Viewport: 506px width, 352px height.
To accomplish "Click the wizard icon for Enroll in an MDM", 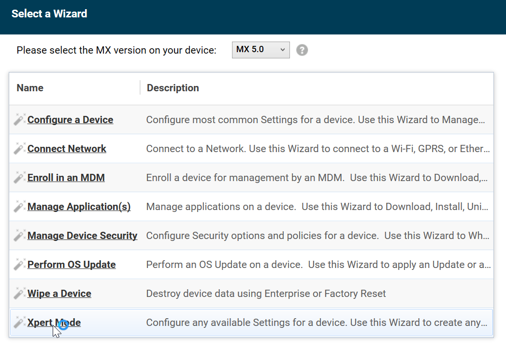I will tap(19, 177).
